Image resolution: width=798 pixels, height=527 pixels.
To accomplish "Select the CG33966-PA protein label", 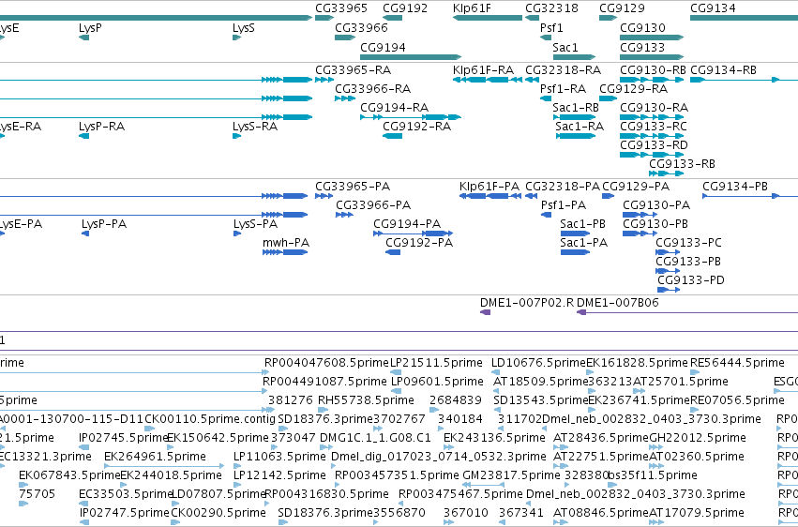I will [373, 205].
